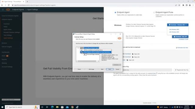Open Chrome from the Windows taskbar
The image size is (195, 109).
click(72, 107)
